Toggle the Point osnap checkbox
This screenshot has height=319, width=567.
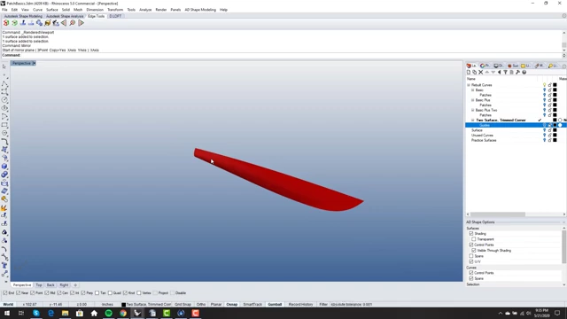coord(33,293)
